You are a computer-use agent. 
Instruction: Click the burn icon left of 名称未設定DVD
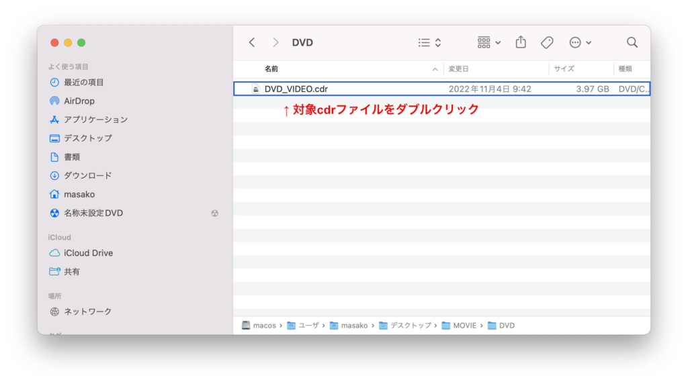pos(54,213)
